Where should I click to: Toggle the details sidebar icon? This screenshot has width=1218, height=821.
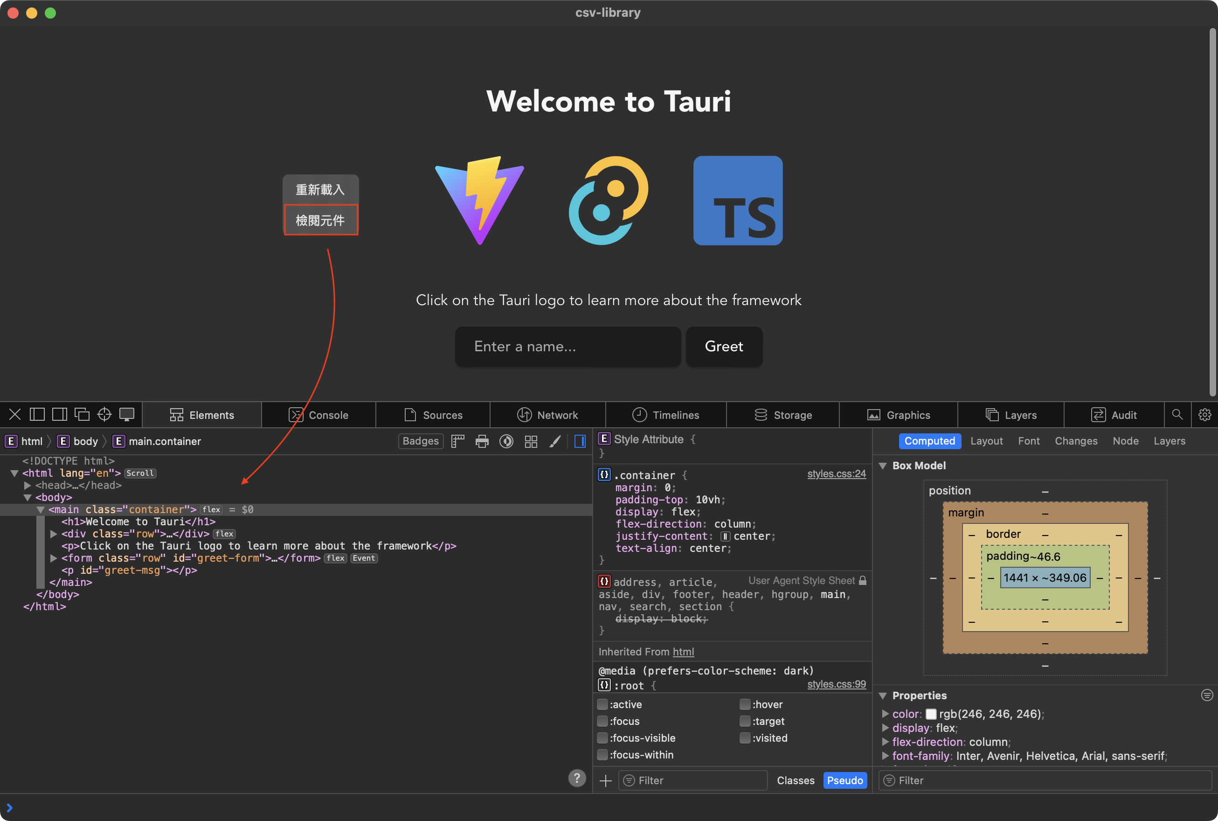(580, 441)
